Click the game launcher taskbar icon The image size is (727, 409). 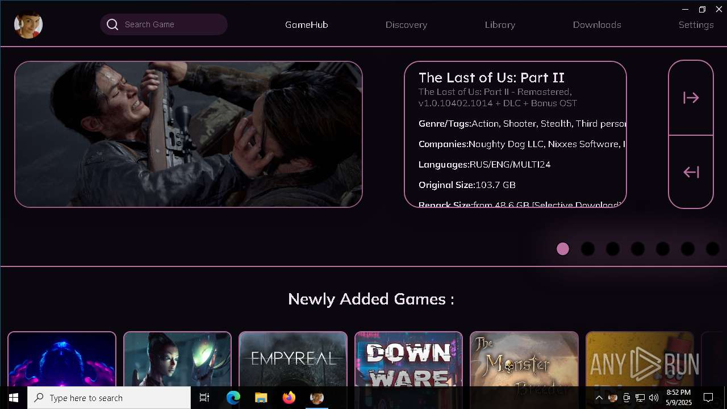click(316, 398)
